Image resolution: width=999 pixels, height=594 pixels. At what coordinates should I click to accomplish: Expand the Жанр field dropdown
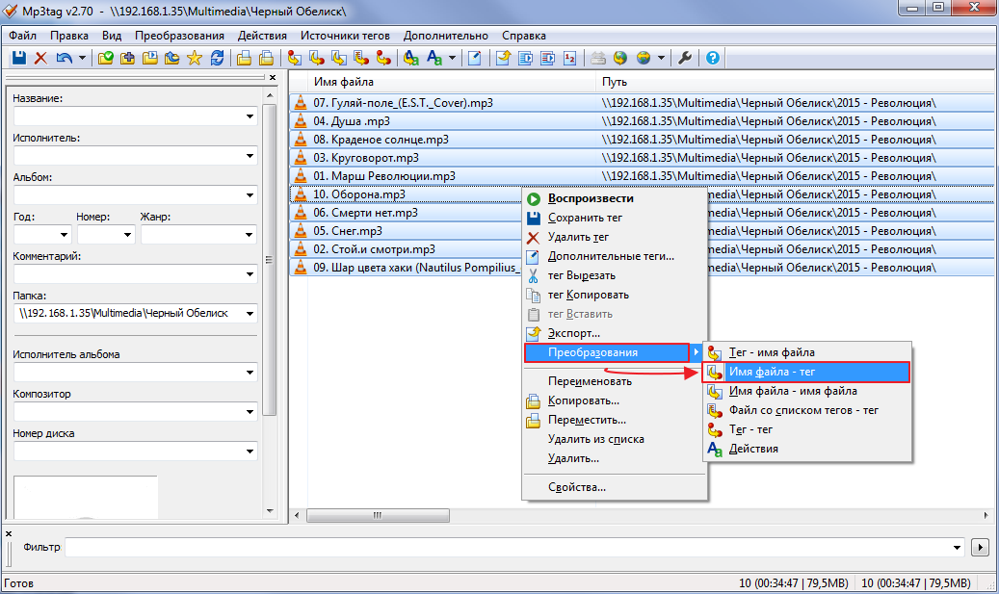pos(250,235)
